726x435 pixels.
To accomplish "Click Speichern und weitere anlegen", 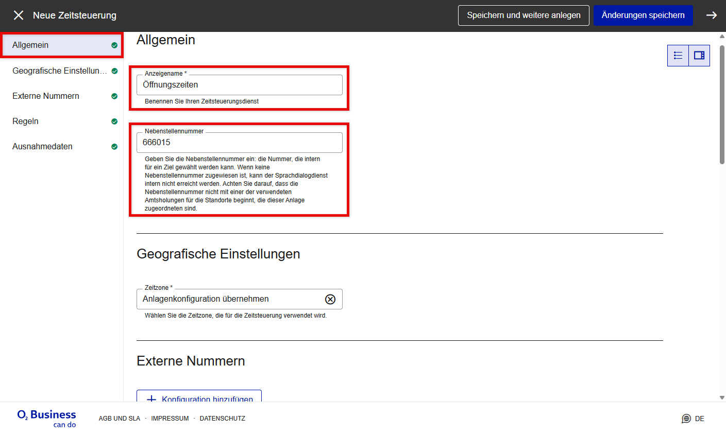I will point(524,15).
